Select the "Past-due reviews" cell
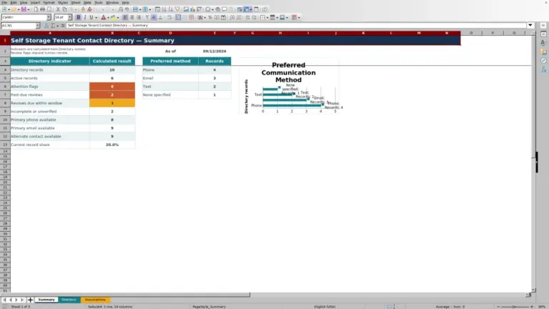549x309 pixels. click(x=50, y=95)
